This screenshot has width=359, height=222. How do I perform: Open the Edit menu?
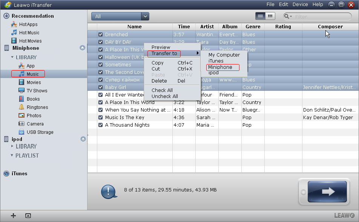(x=284, y=5)
